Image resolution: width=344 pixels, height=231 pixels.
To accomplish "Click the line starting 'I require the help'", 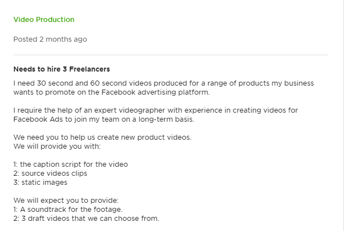I will click(156, 110).
